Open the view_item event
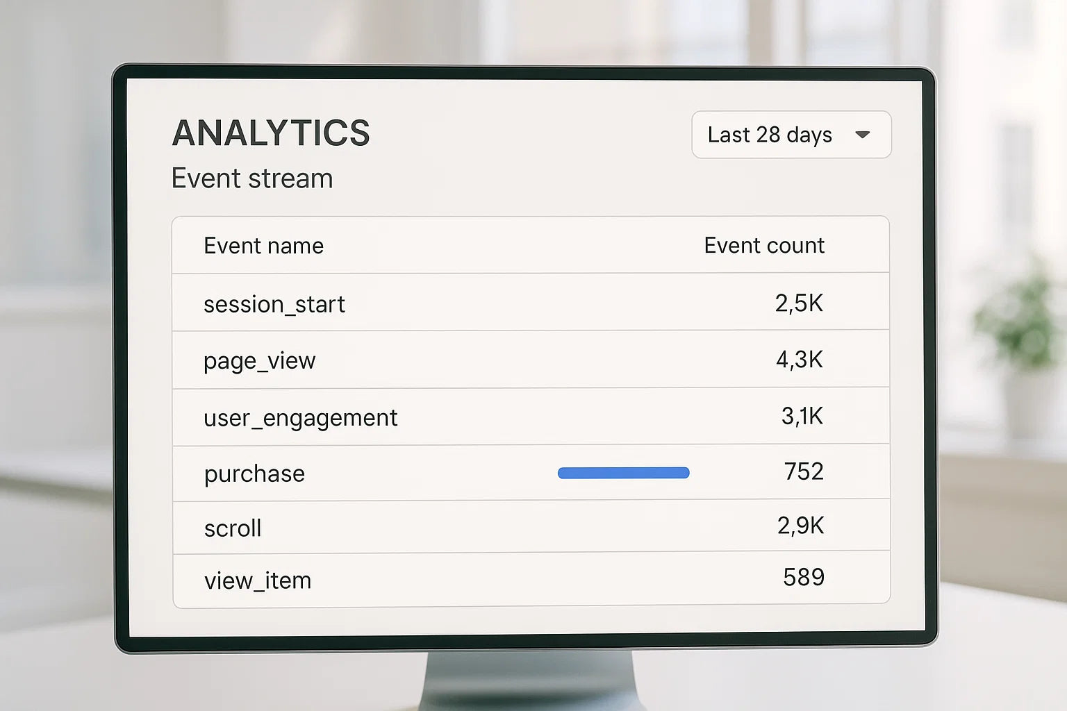The width and height of the screenshot is (1067, 711). click(257, 580)
